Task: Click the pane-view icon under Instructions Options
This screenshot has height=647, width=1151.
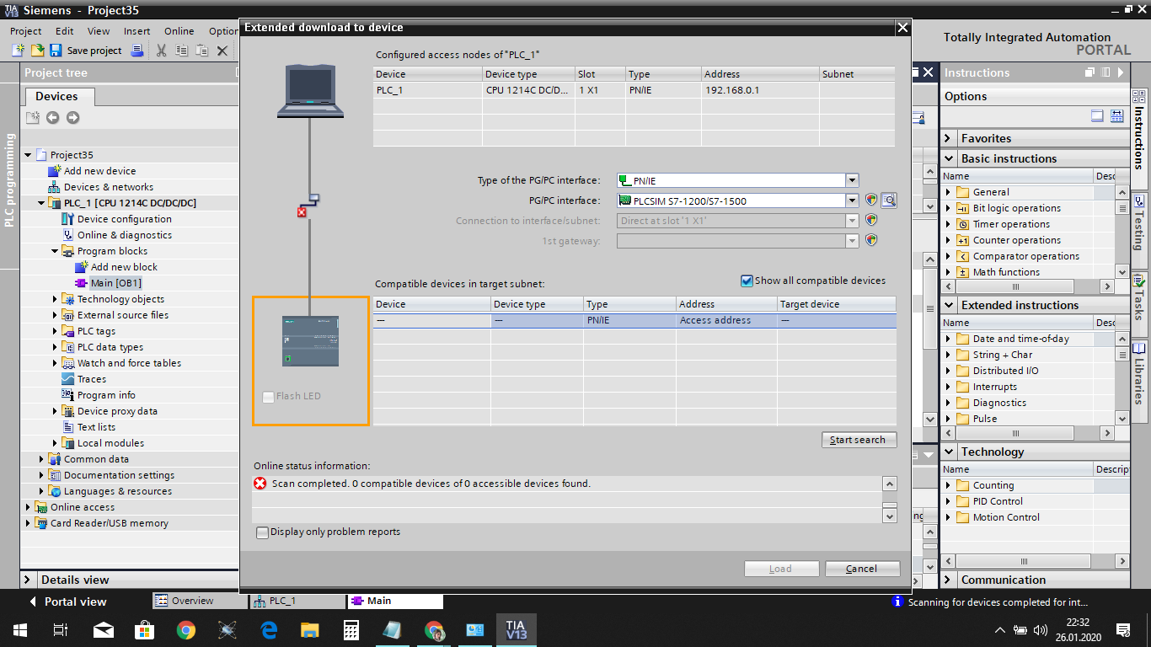Action: pyautogui.click(x=1097, y=116)
